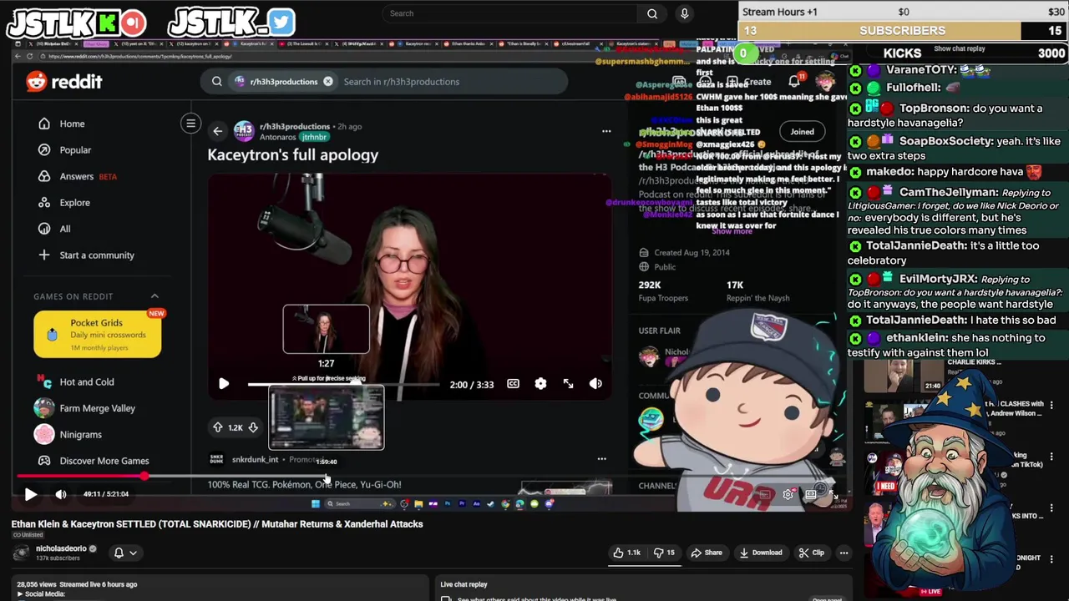Click the Download button under the video
1069x601 pixels.
761,553
